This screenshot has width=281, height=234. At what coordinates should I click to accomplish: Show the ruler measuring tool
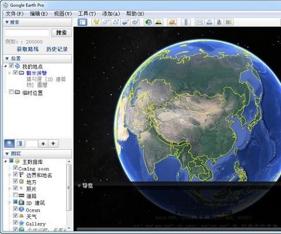pos(186,22)
